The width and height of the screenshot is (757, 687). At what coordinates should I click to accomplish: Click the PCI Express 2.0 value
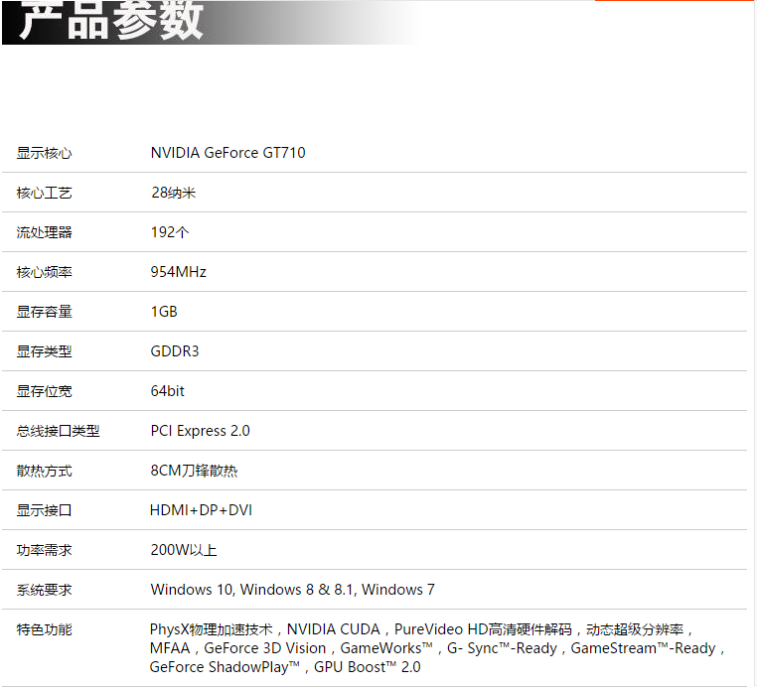200,431
